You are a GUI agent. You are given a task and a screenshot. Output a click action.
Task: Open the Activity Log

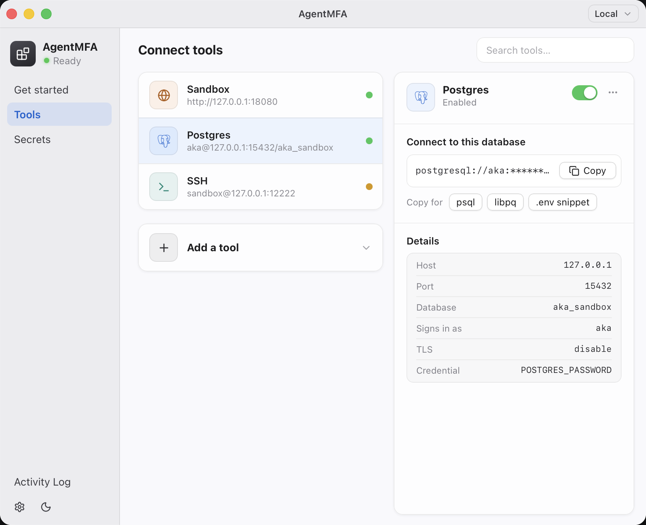pos(42,482)
